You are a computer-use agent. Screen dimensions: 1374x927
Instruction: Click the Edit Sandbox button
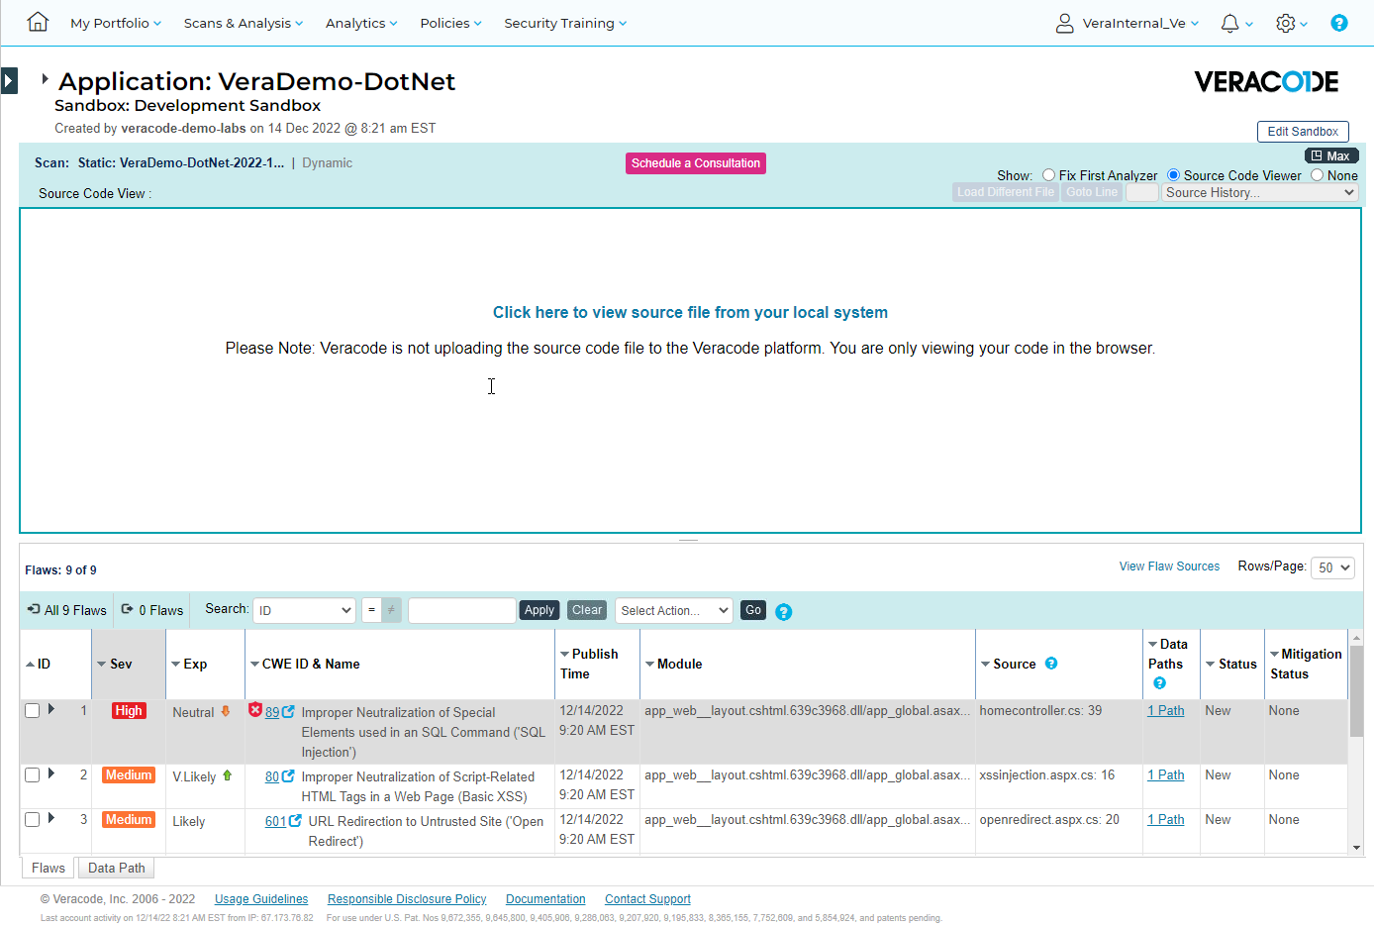(x=1303, y=132)
